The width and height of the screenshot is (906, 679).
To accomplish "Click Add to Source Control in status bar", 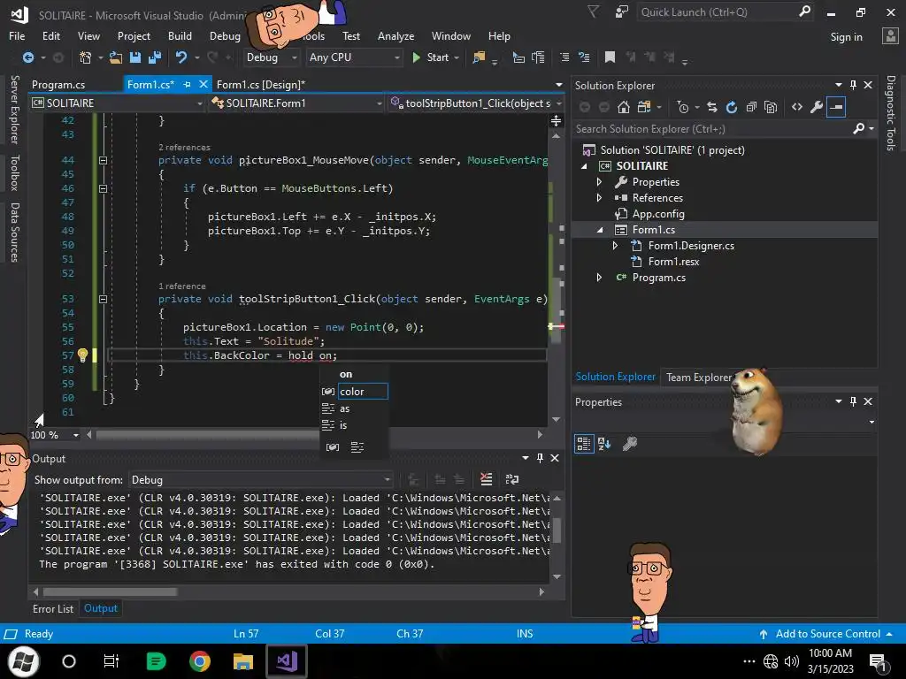I will click(x=827, y=633).
